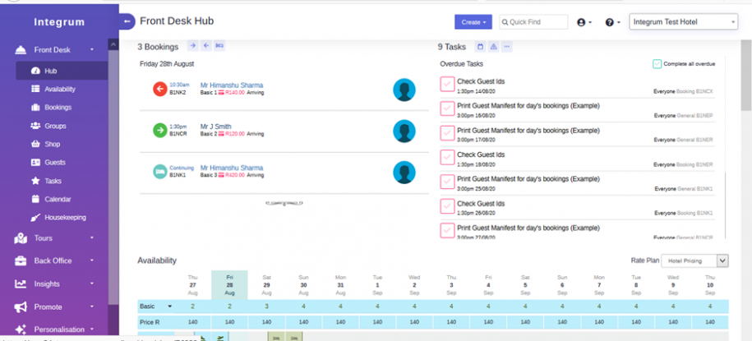
Task: Click the calendar icon beside 9 Tasks
Action: pos(480,47)
